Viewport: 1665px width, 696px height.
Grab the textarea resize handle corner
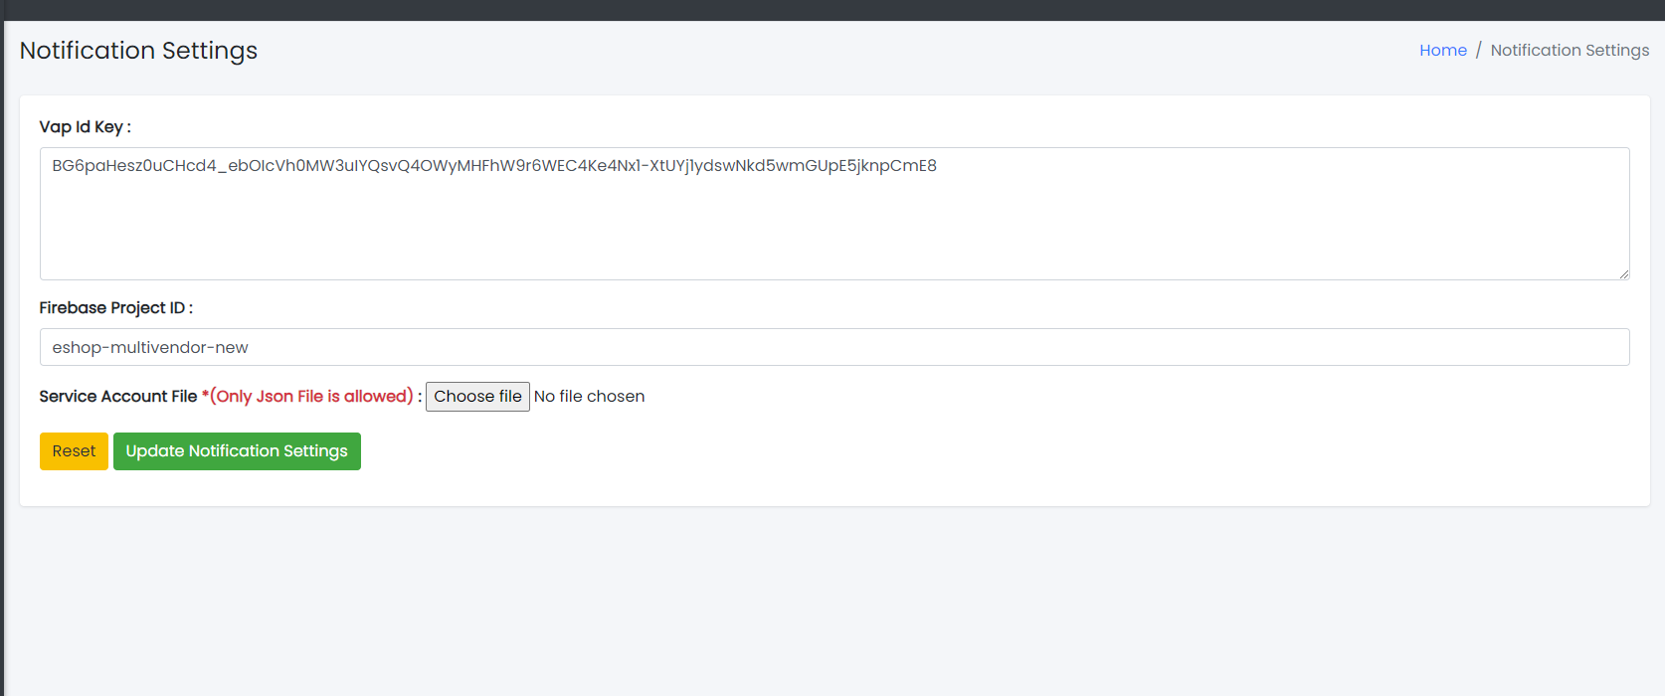[1623, 273]
